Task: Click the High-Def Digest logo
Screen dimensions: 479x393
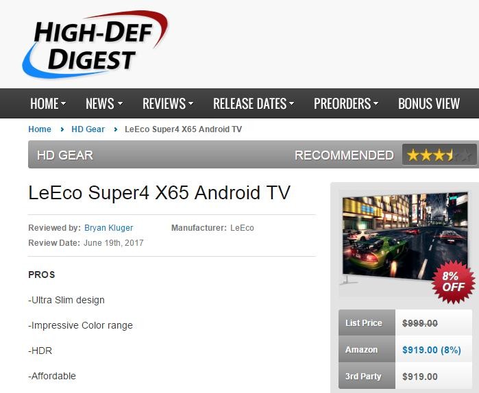Action: coord(95,45)
